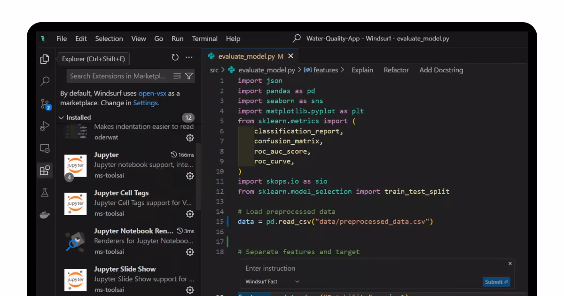This screenshot has width=564, height=296.
Task: Open the Search view in activity bar
Action: pyautogui.click(x=45, y=82)
